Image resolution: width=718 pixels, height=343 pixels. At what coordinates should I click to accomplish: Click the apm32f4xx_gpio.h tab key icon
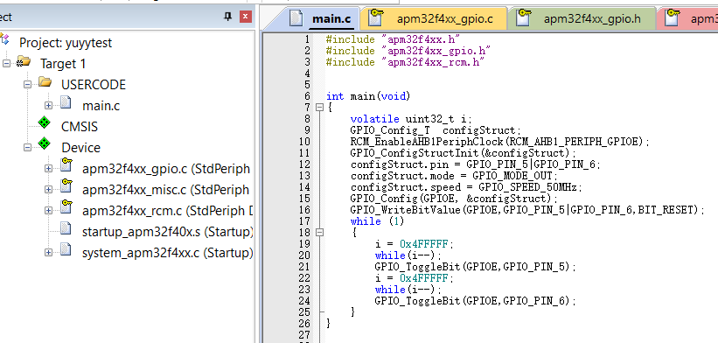coord(522,17)
